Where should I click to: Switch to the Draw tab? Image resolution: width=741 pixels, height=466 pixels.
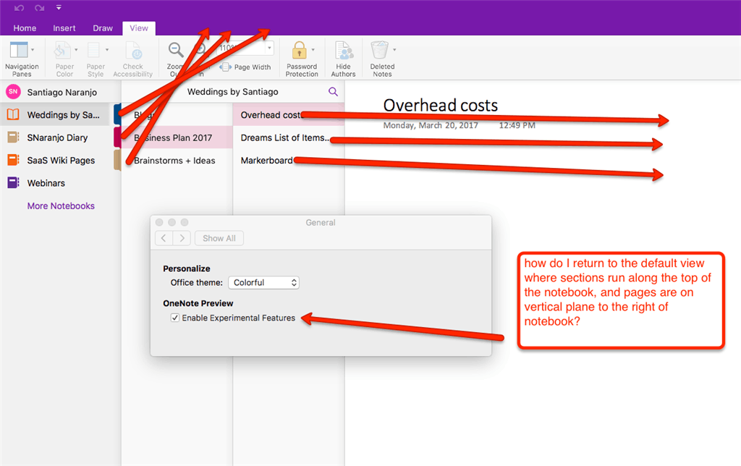click(x=103, y=28)
